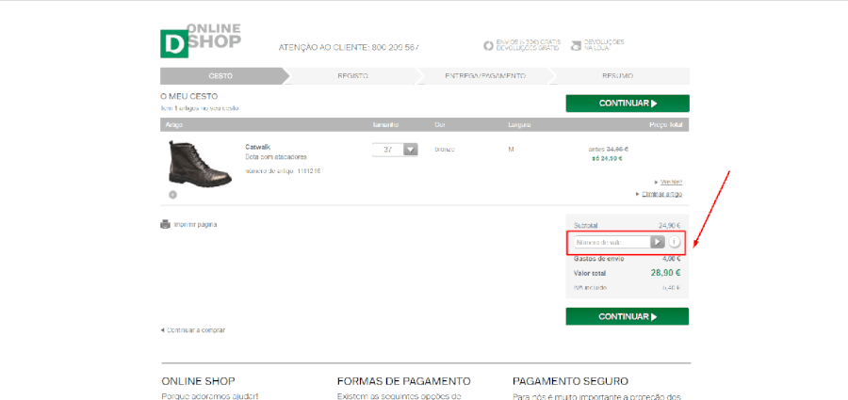This screenshot has width=848, height=400.
Task: Click the Continuar a comprar link
Action: tap(196, 329)
